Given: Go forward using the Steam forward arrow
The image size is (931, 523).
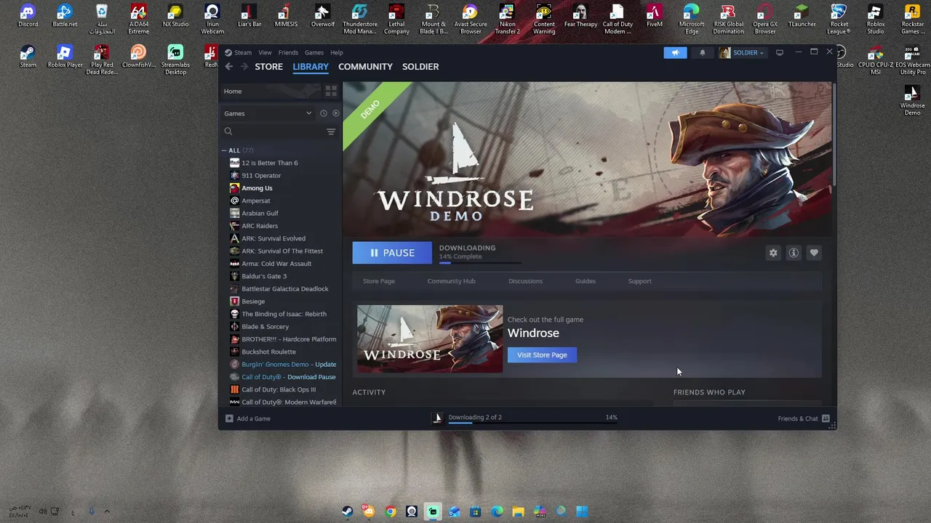Looking at the screenshot, I should 244,67.
